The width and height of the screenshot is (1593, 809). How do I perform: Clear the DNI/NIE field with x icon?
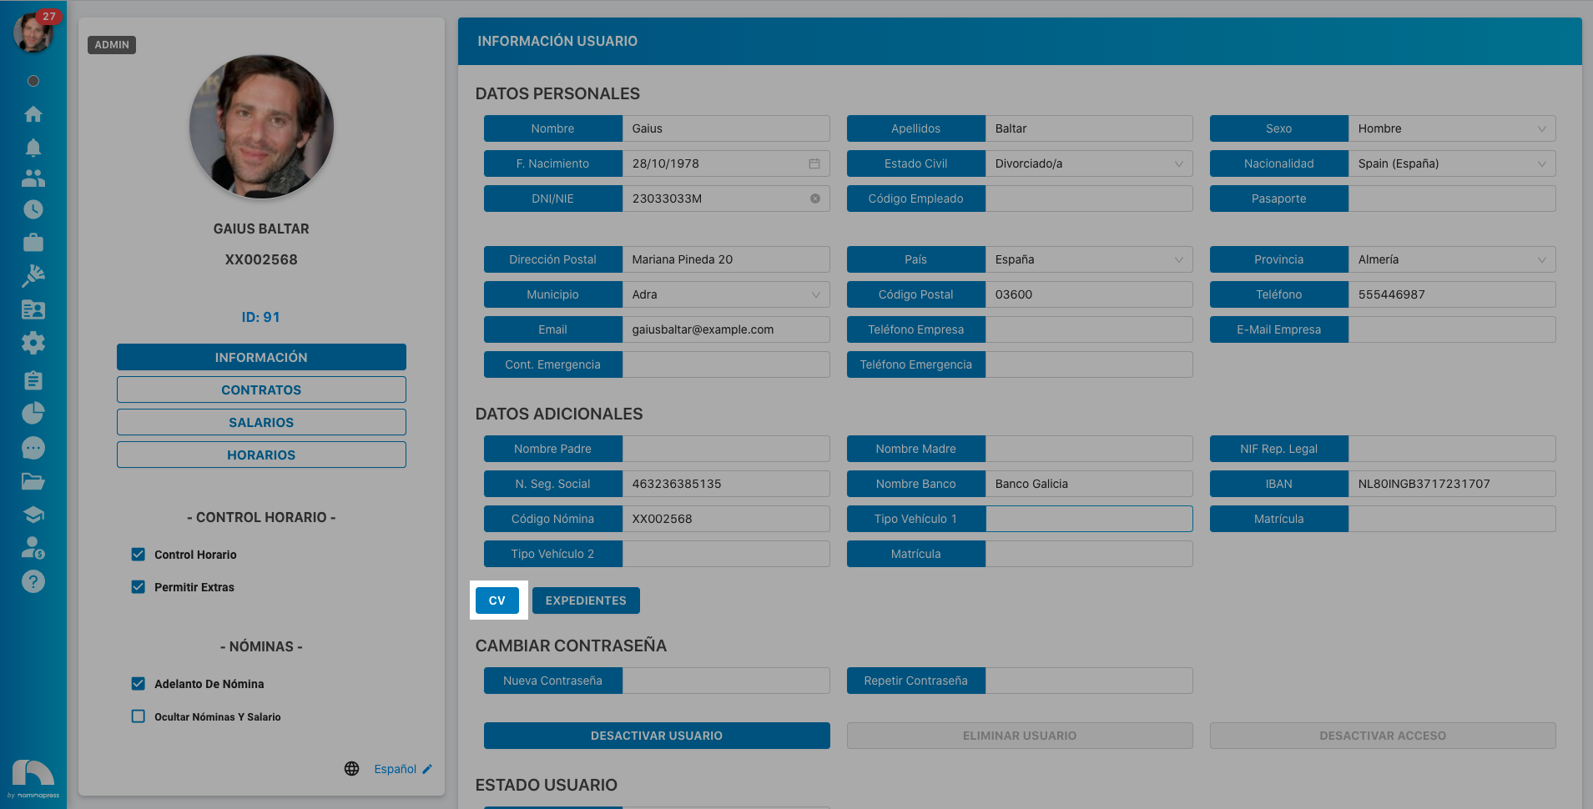tap(815, 198)
